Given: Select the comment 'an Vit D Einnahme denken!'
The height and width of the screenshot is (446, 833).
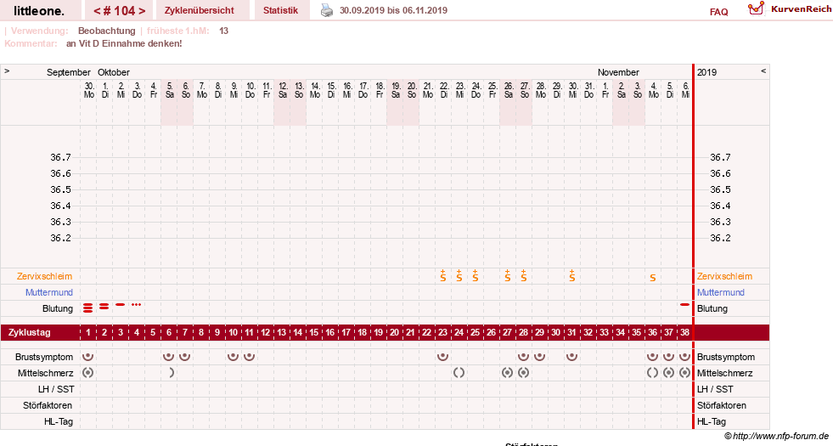Looking at the screenshot, I should tap(124, 43).
